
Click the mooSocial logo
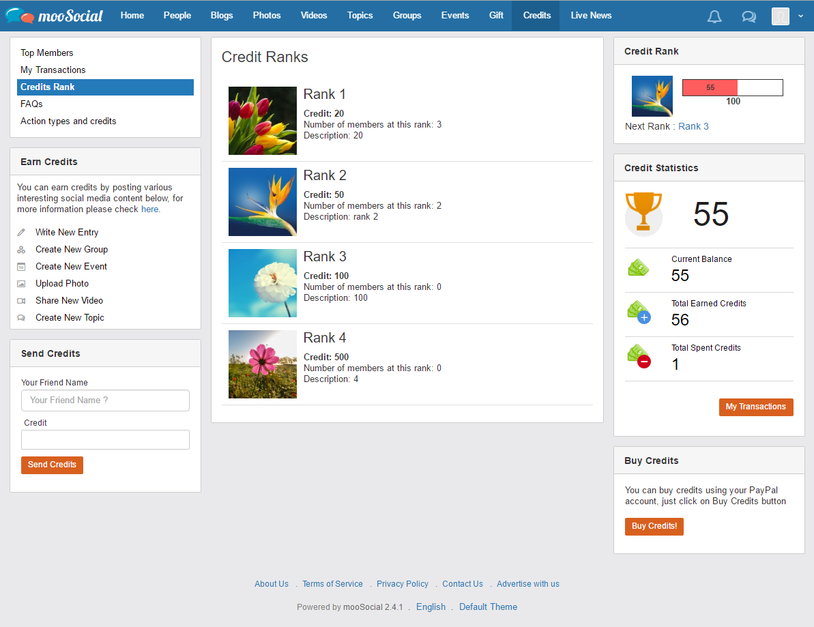[x=55, y=16]
